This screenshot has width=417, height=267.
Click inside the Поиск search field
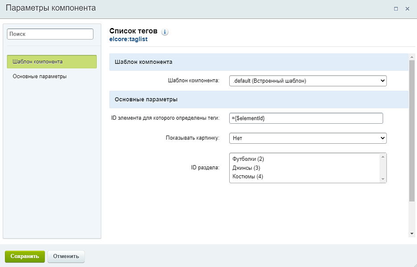(50, 34)
